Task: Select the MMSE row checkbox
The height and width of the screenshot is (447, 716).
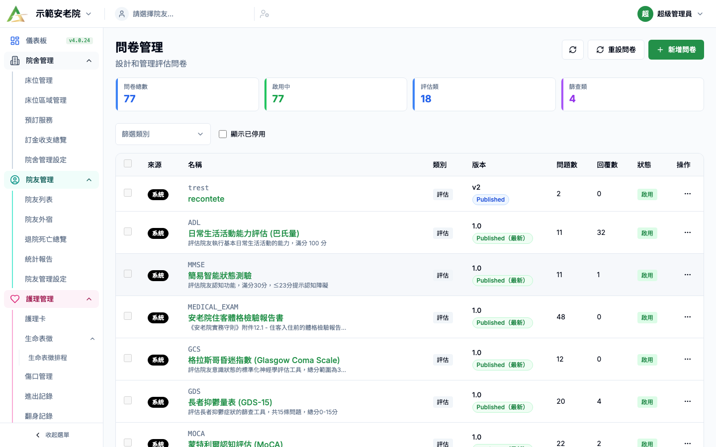Action: pyautogui.click(x=128, y=274)
